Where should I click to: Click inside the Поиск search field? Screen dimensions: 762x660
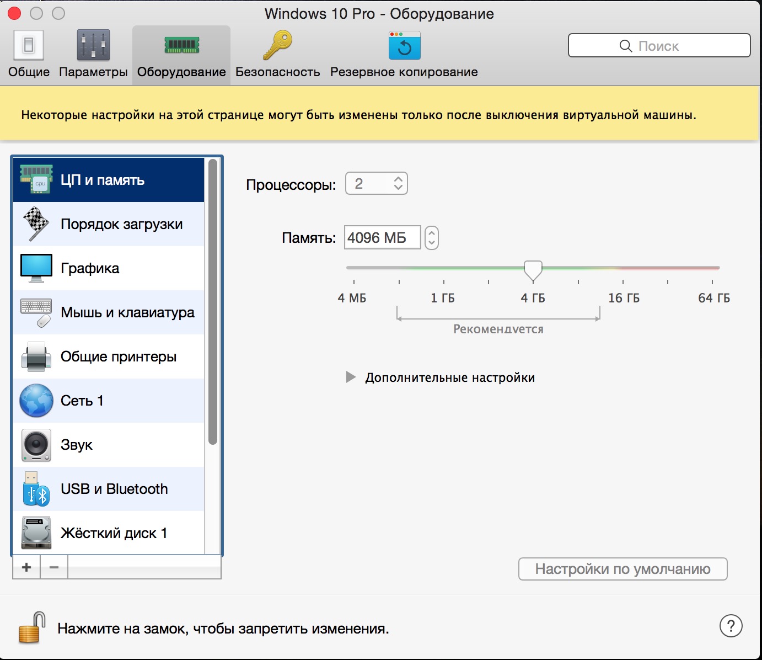659,46
